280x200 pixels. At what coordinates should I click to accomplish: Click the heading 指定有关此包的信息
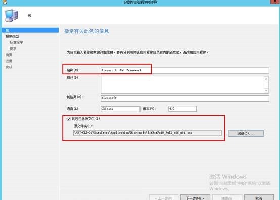tap(86, 31)
